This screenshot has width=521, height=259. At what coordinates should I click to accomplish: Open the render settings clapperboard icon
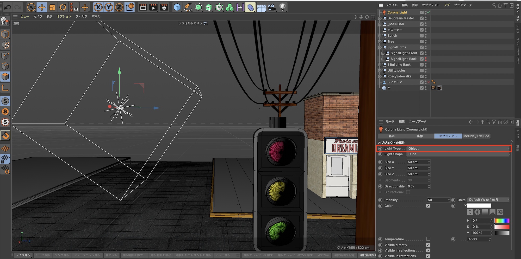164,7
